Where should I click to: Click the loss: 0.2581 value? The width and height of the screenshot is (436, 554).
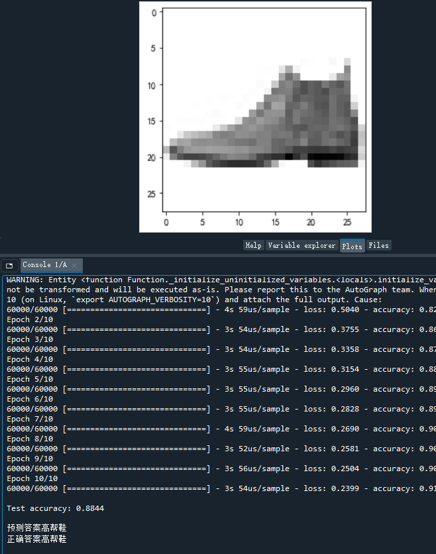point(331,449)
